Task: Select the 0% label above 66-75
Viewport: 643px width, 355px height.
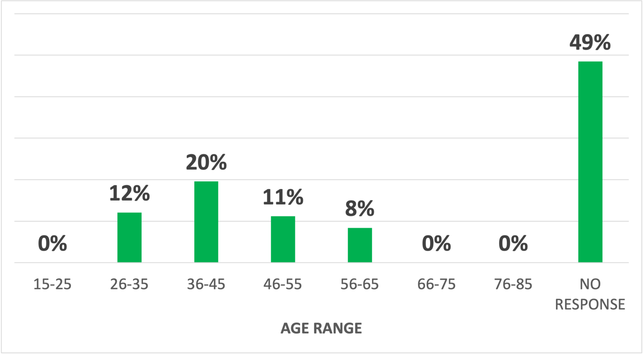Action: [x=436, y=244]
